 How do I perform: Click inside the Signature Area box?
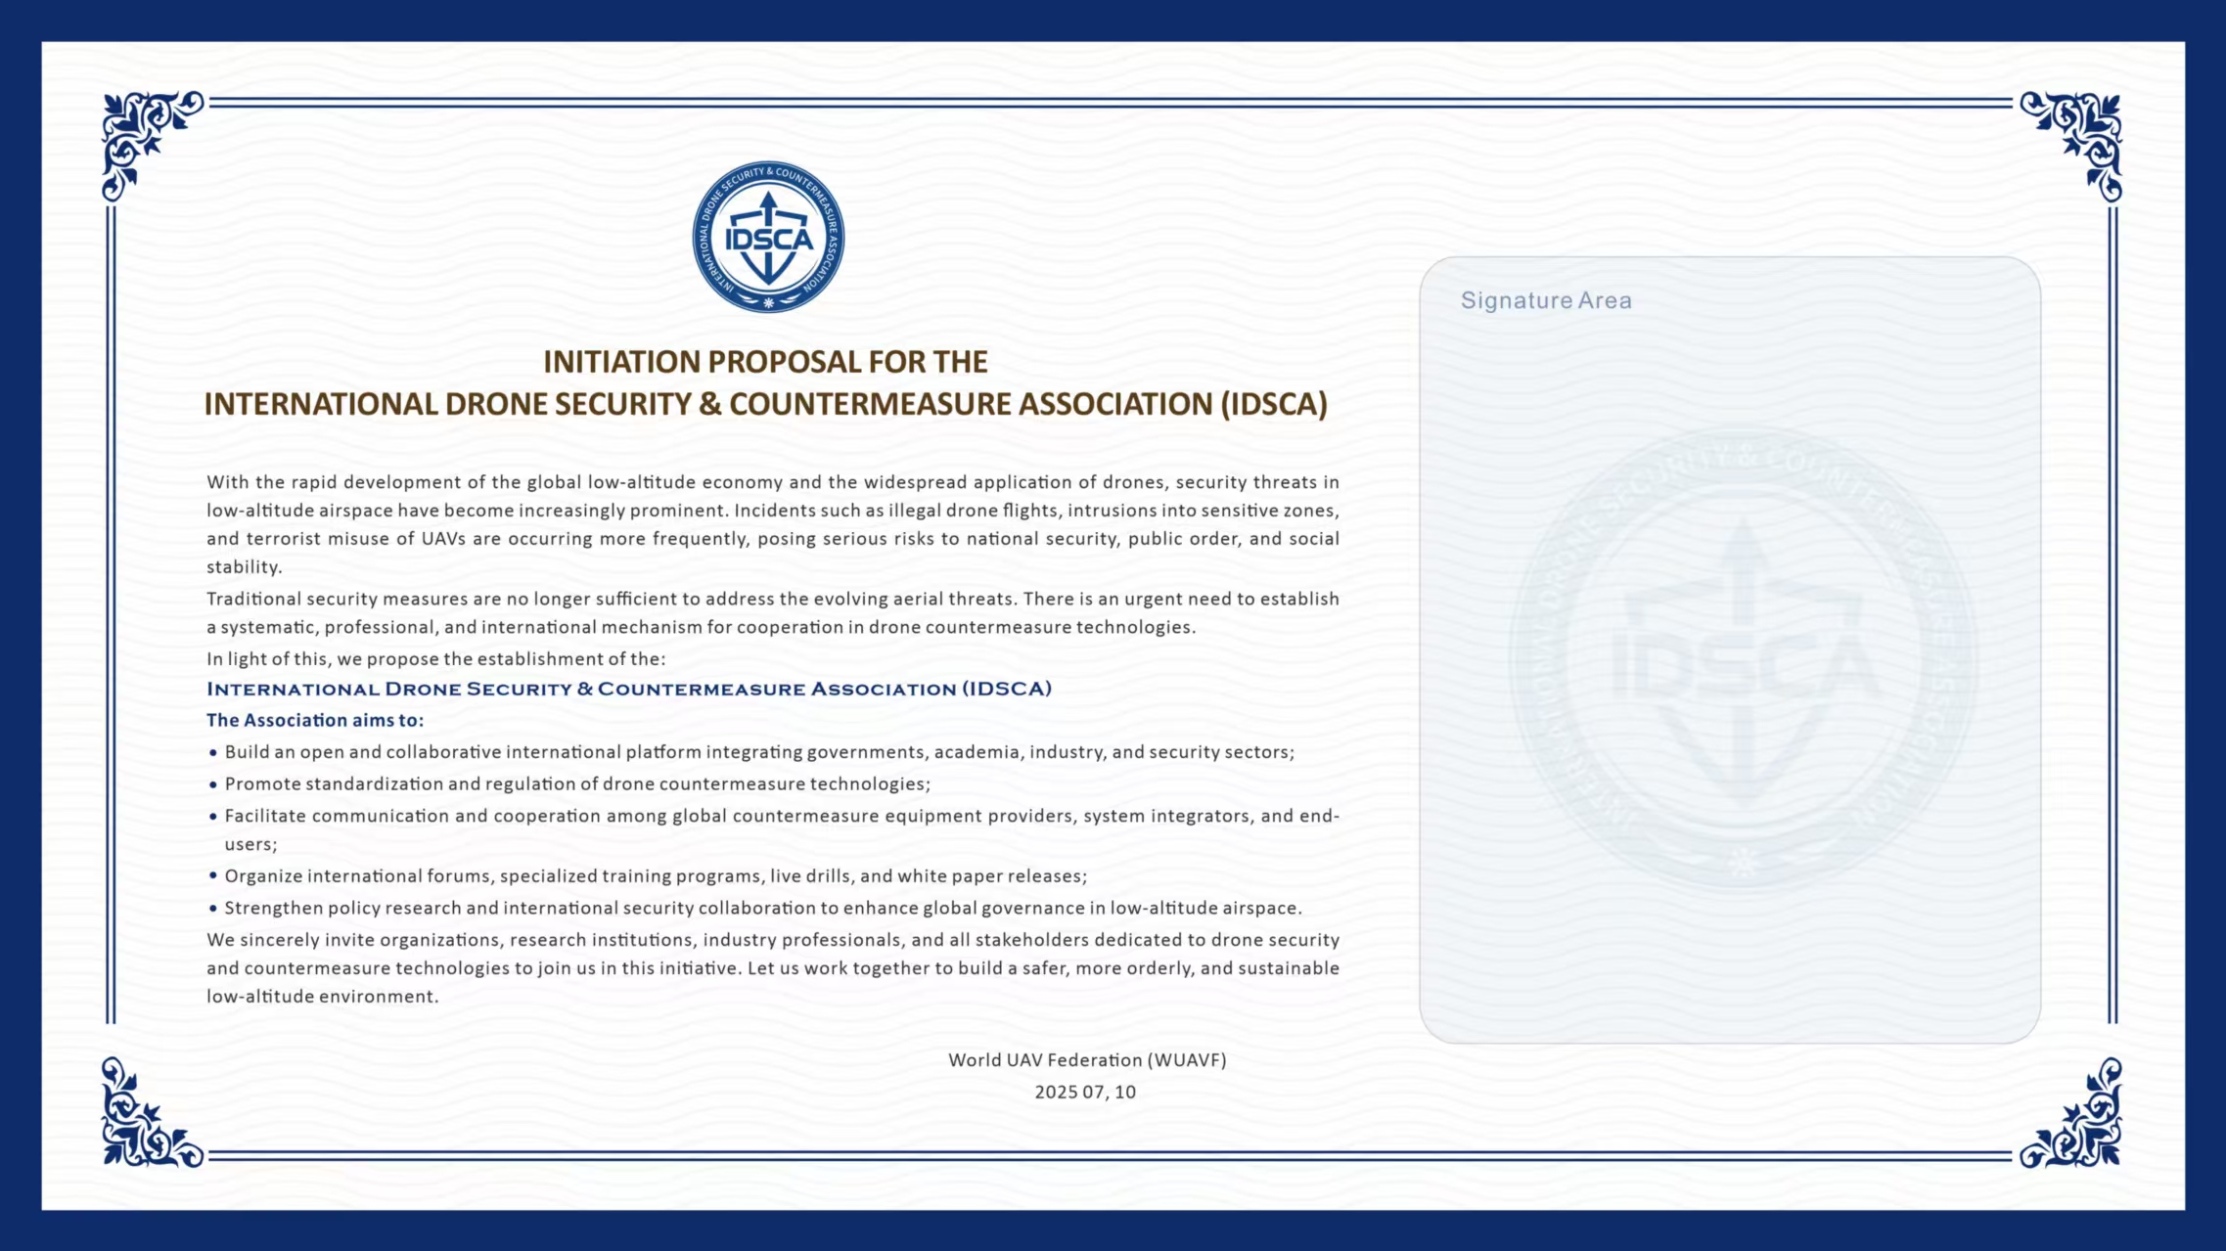1730,650
